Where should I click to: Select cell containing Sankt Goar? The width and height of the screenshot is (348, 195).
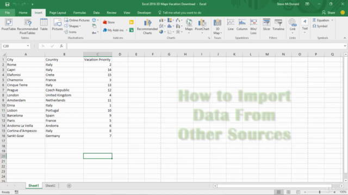click(26, 136)
